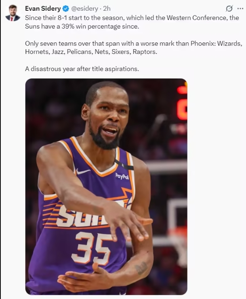Open the three-dot more options menu
The height and width of the screenshot is (299, 246).
pos(240,8)
